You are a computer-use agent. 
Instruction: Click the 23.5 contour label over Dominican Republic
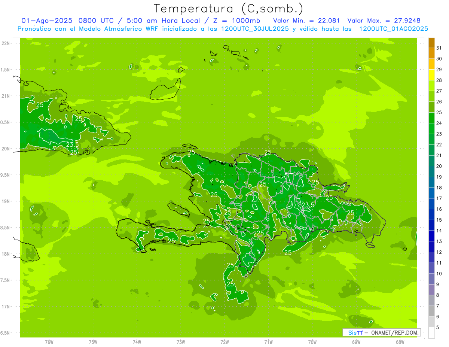tap(308, 205)
